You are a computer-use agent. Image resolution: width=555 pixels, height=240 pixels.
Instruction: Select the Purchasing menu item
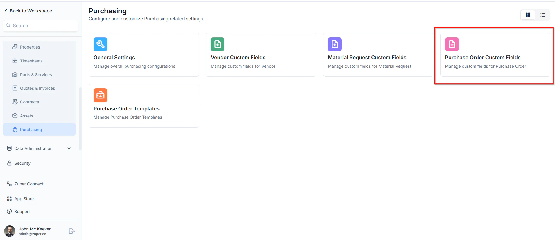[x=39, y=130]
